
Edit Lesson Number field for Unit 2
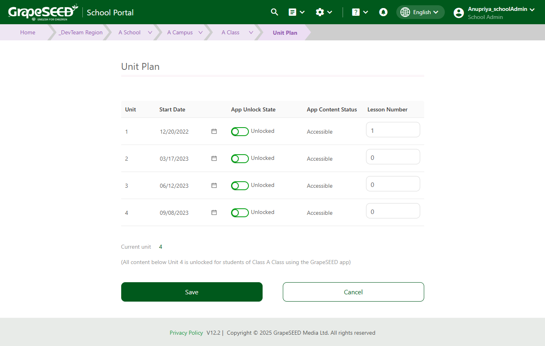393,157
